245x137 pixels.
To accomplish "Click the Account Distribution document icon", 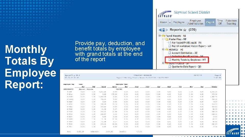I will (170, 53).
